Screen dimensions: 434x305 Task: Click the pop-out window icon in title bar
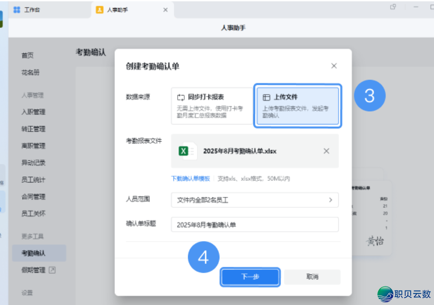pos(393,7)
